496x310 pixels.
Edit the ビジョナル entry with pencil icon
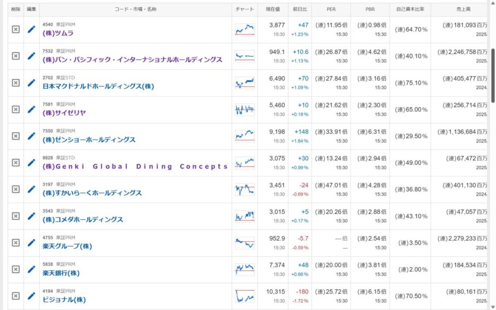(x=31, y=296)
